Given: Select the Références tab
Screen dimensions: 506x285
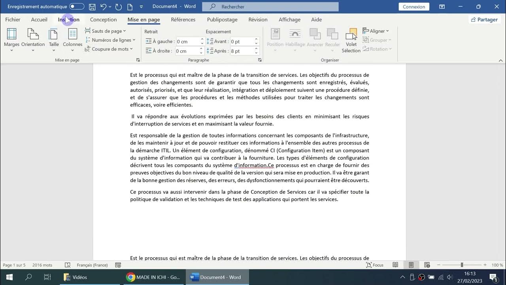Looking at the screenshot, I should click(183, 19).
